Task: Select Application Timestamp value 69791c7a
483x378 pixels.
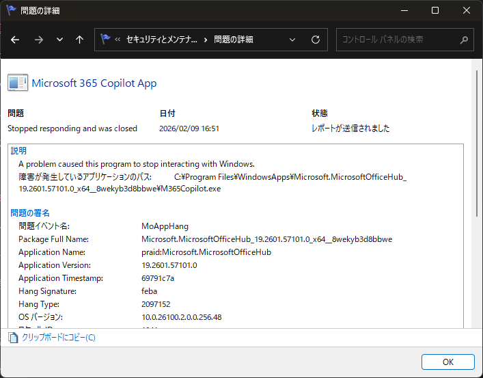Action: [x=158, y=278]
